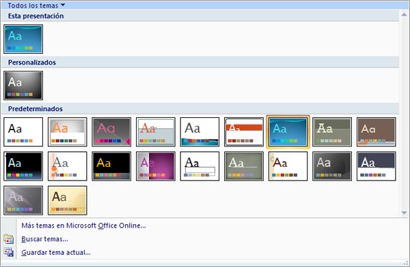Apply the theme with orange Aa on gray gradient
This screenshot has width=410, height=267.
point(68,132)
